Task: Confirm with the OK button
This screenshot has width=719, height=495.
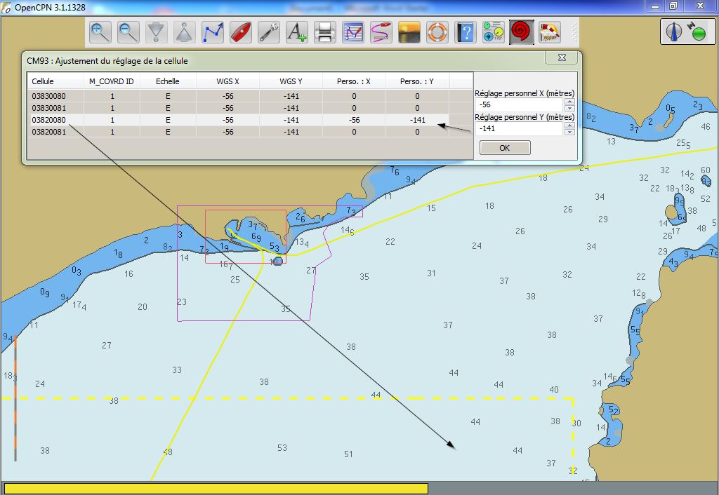Action: (x=505, y=148)
